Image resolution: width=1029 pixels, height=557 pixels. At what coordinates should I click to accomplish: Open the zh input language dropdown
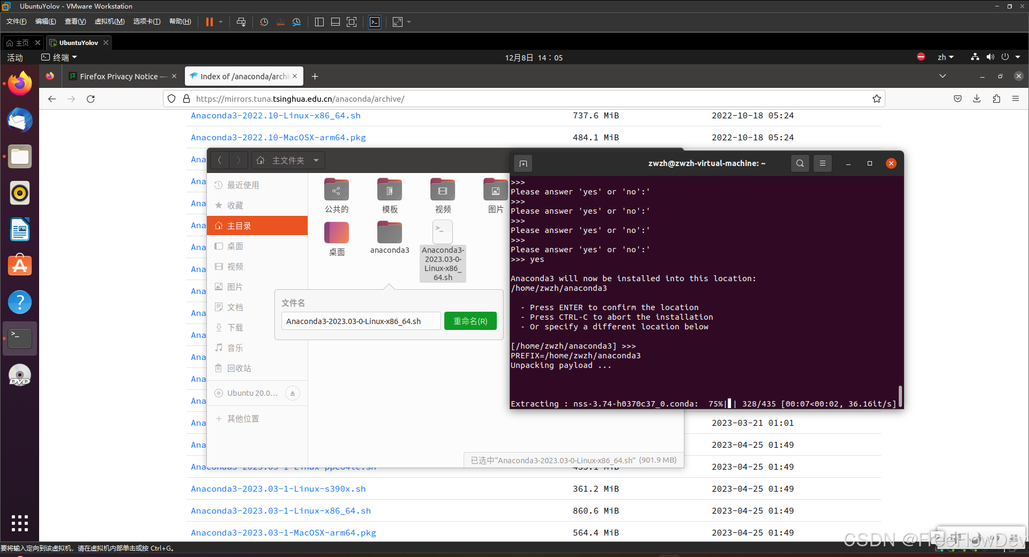pos(946,57)
